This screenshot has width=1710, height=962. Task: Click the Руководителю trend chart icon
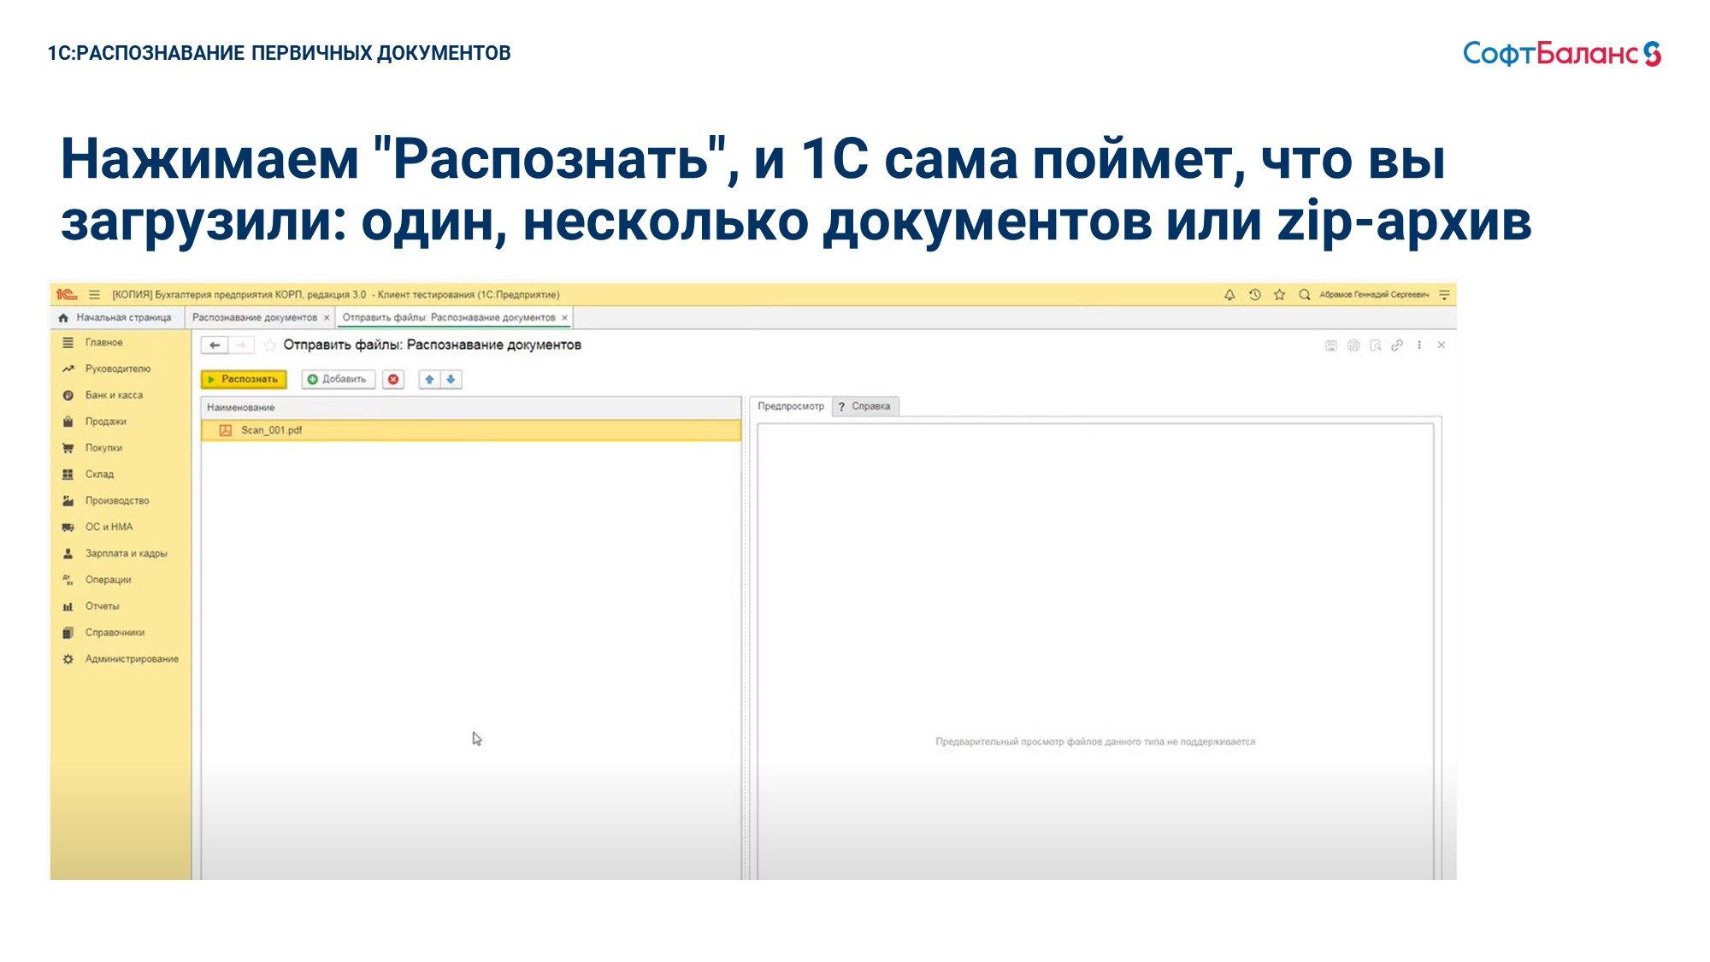coord(68,369)
